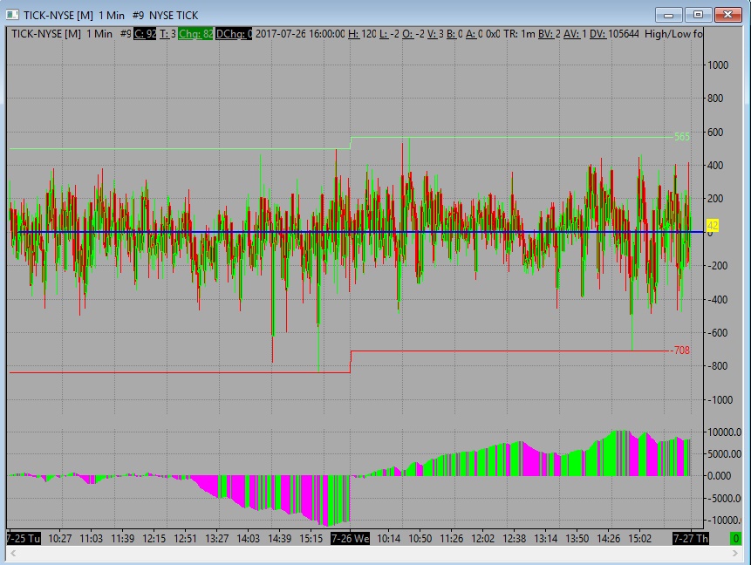Close the TICK-NYSE chart window

click(727, 15)
